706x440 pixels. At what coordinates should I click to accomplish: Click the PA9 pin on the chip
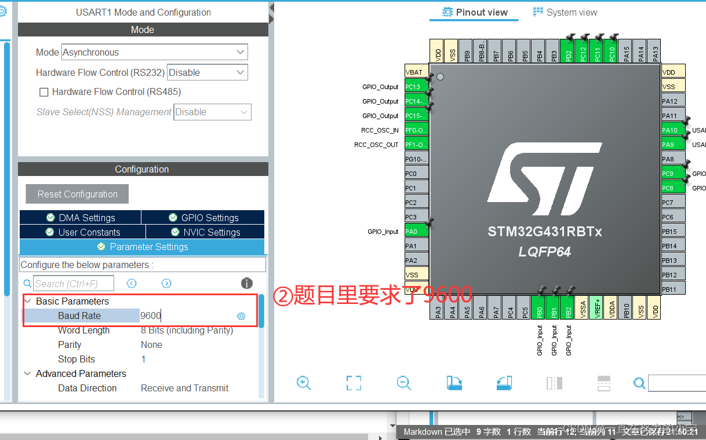(674, 145)
